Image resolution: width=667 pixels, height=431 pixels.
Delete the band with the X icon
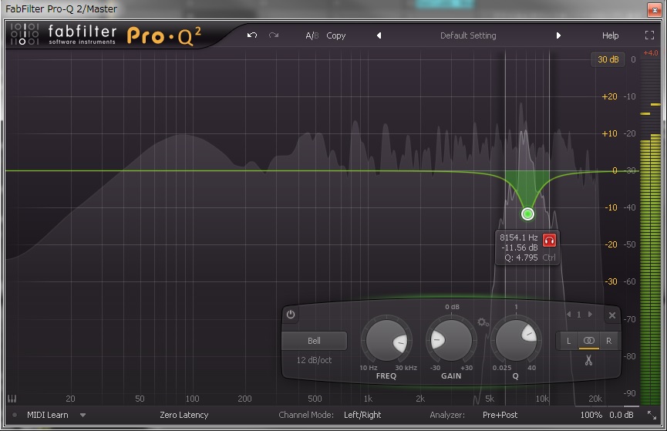611,315
